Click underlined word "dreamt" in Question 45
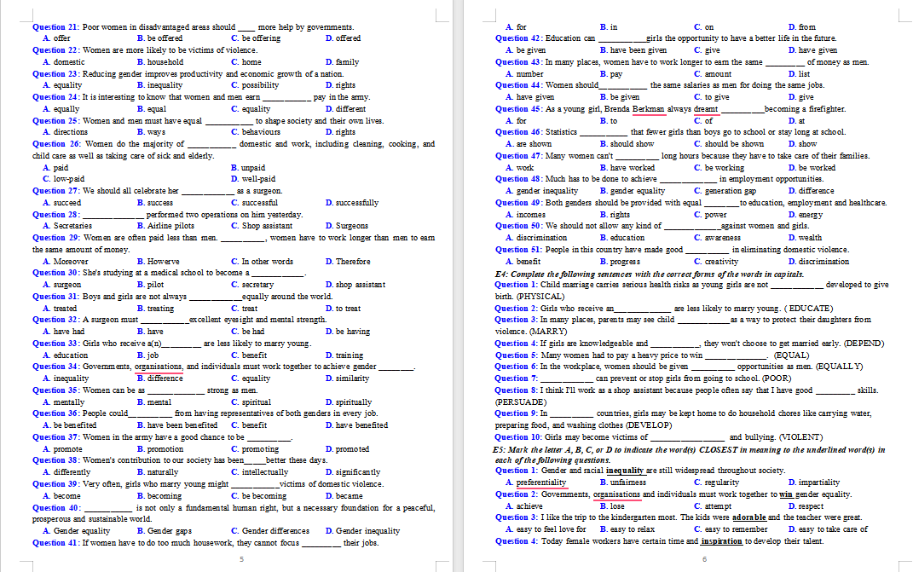Screen dimensions: 913x572 pyautogui.click(x=706, y=109)
